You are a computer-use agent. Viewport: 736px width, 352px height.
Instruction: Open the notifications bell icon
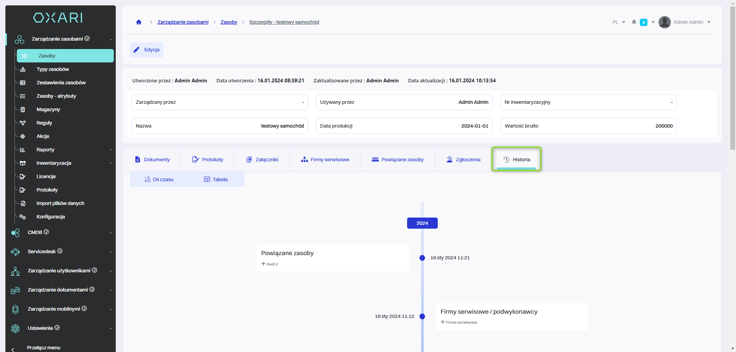(634, 22)
